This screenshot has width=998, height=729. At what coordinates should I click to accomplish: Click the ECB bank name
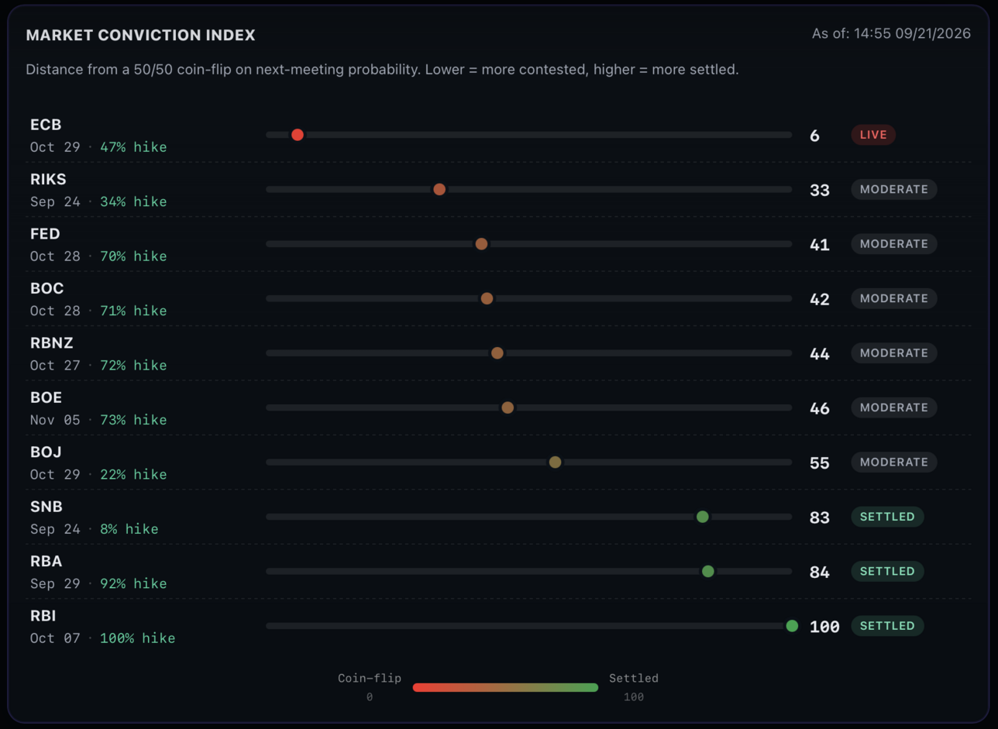46,125
